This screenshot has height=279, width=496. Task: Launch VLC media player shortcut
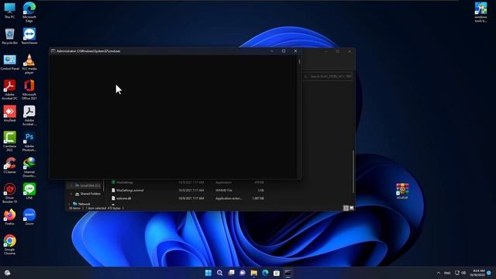click(29, 64)
